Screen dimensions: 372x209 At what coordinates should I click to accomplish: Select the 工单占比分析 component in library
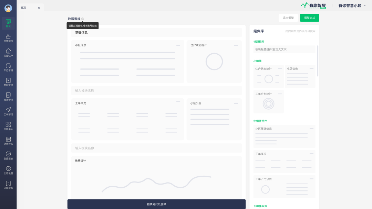coord(284,187)
